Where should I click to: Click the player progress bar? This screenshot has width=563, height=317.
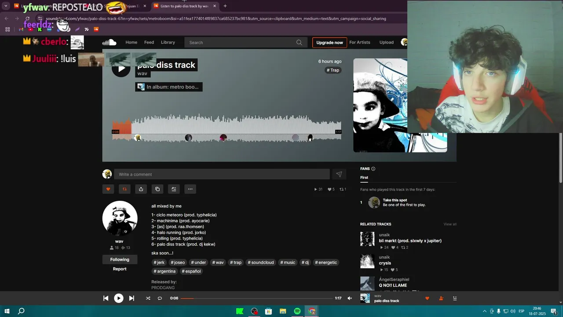(x=257, y=298)
